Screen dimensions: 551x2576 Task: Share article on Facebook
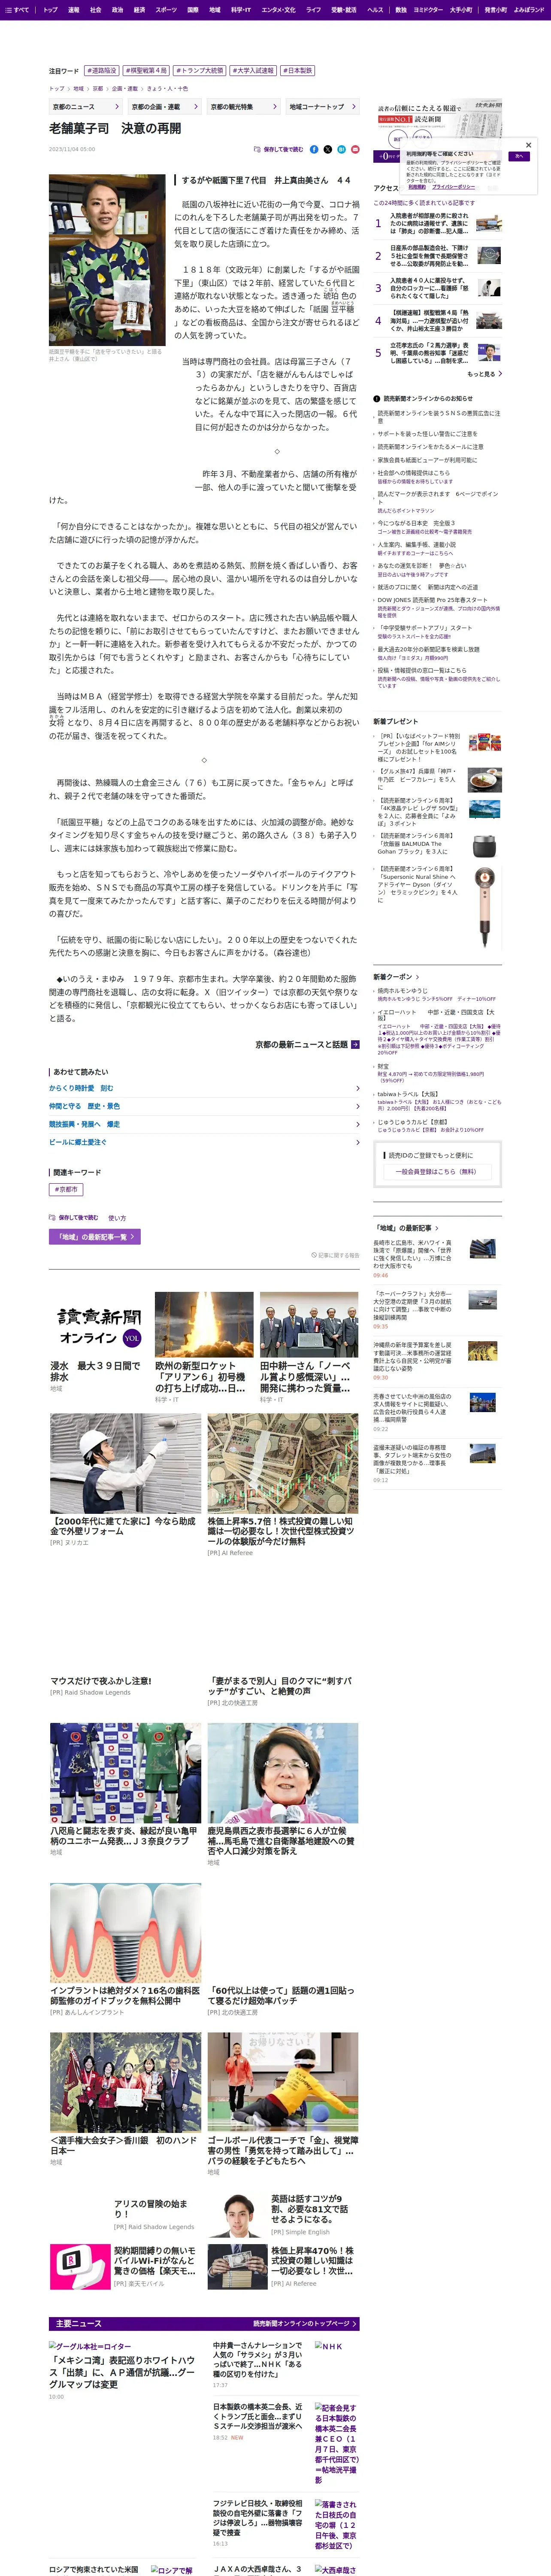click(x=314, y=149)
